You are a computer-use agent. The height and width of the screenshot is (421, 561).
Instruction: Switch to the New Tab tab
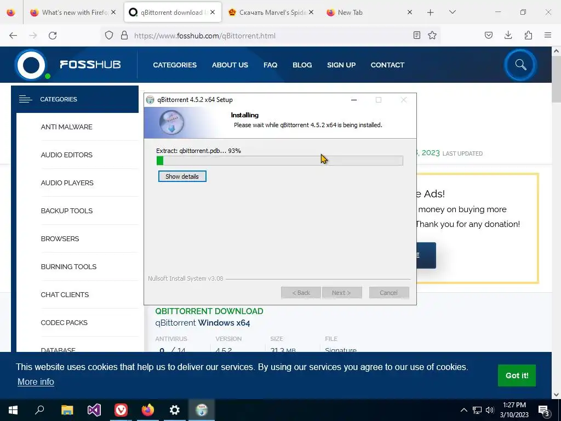coord(369,13)
